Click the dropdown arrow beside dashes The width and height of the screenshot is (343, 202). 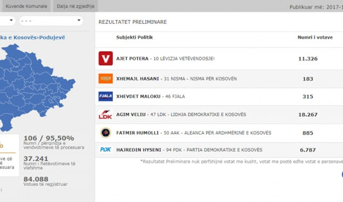pos(79,21)
